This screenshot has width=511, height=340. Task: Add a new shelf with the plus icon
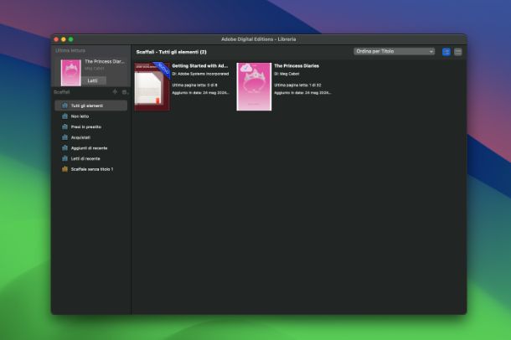pos(115,92)
